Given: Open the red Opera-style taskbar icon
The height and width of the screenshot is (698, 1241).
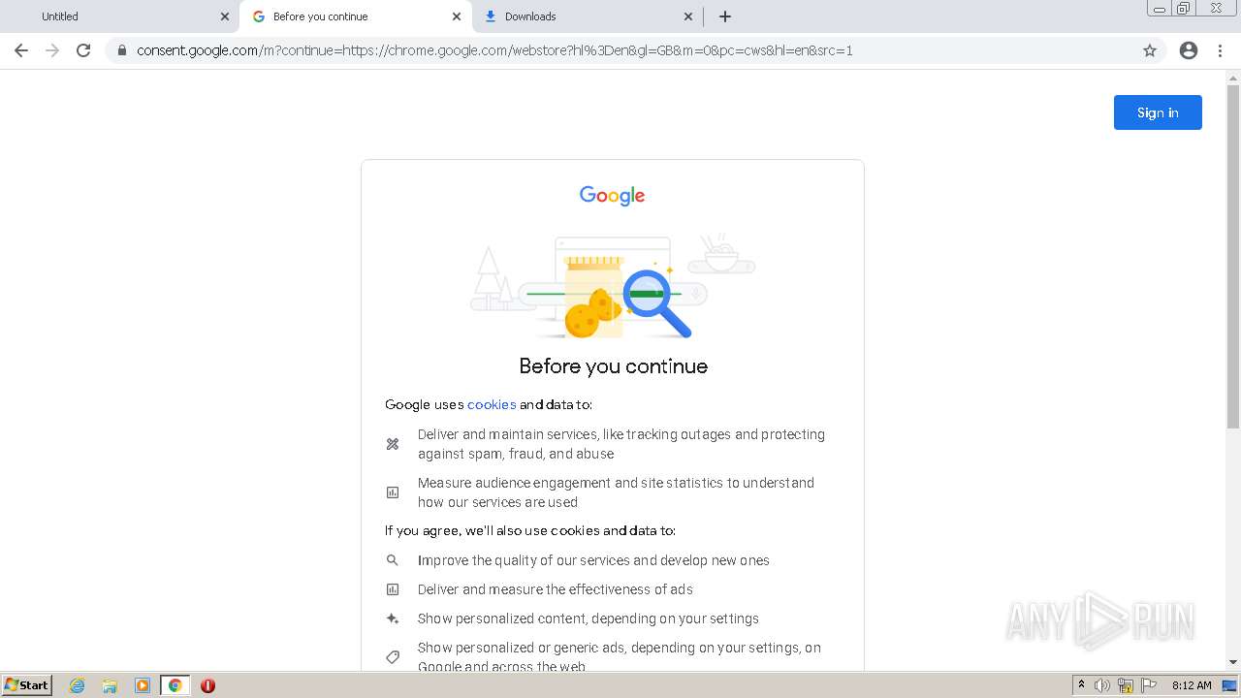Looking at the screenshot, I should click(x=207, y=685).
